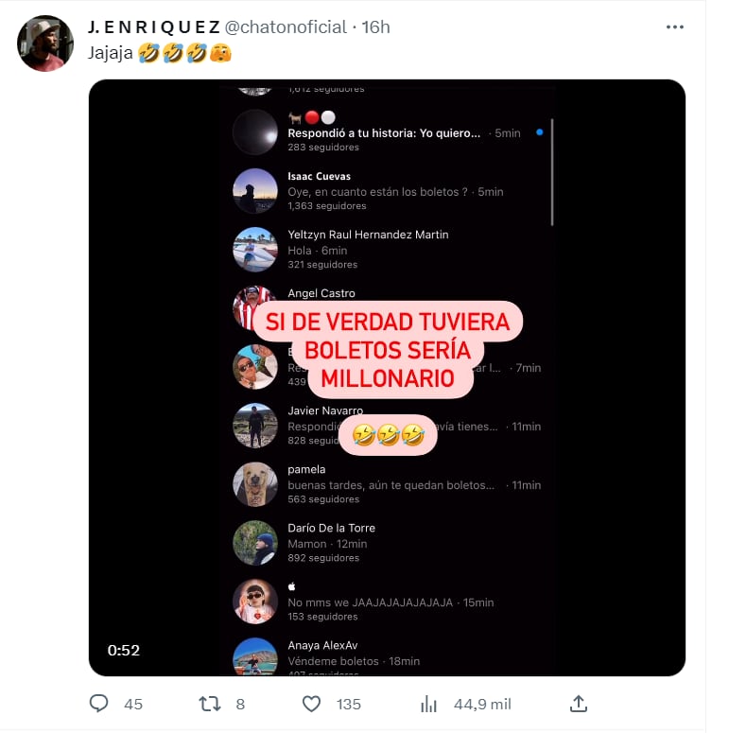729x733 pixels.
Task: Click Darío De la Torre's profile picture
Action: point(255,543)
